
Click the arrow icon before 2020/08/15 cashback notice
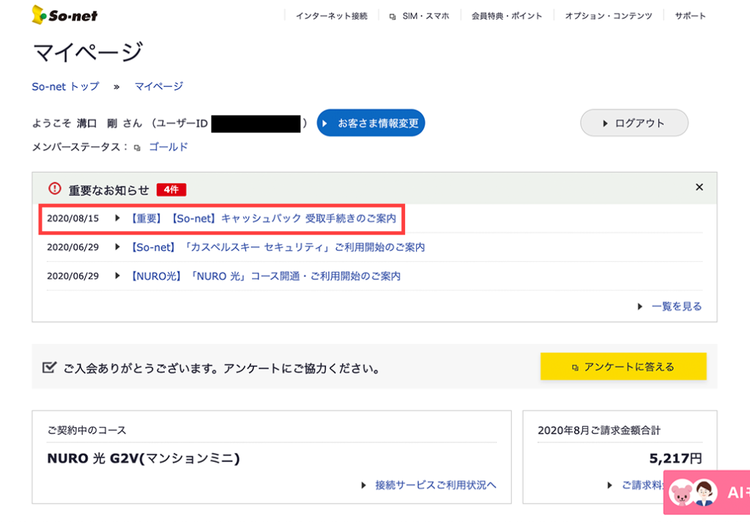[x=117, y=218]
